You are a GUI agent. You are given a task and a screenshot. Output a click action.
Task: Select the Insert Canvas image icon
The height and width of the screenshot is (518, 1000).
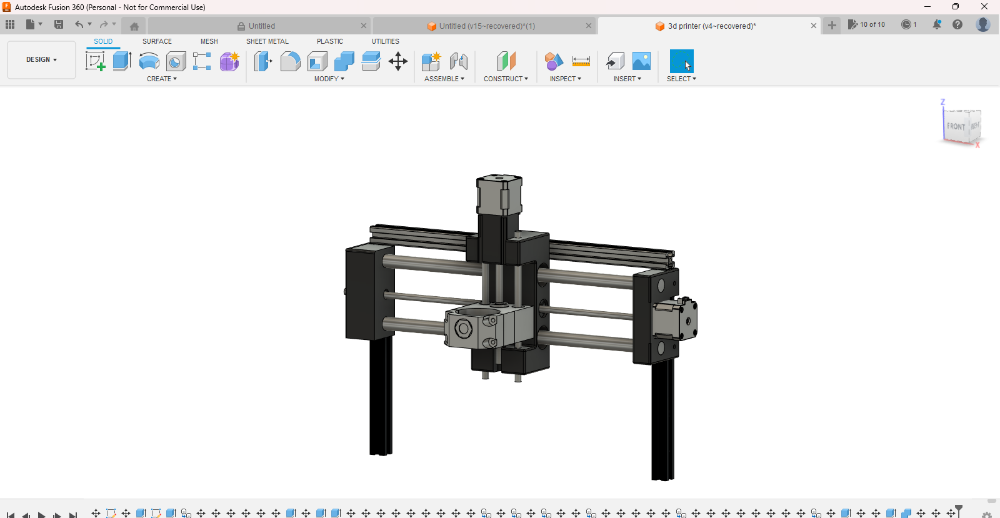[x=642, y=61]
